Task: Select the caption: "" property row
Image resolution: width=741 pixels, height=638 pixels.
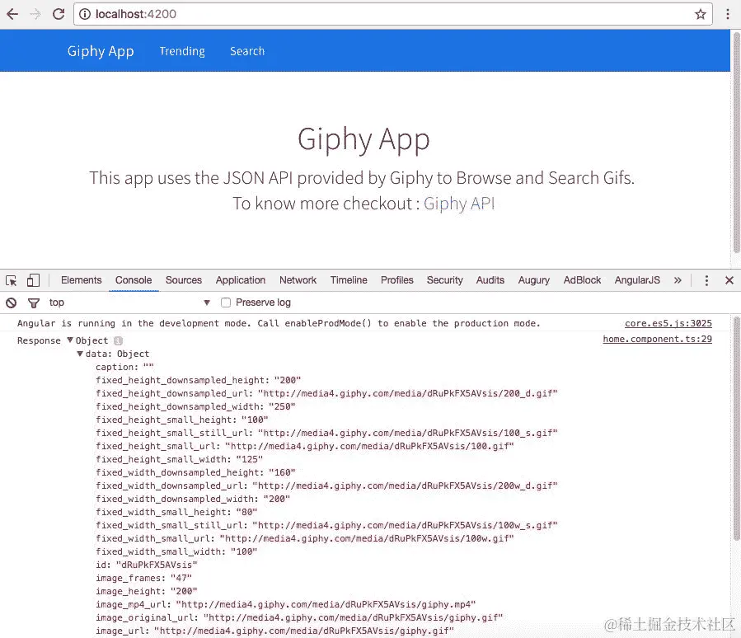Action: tap(124, 367)
